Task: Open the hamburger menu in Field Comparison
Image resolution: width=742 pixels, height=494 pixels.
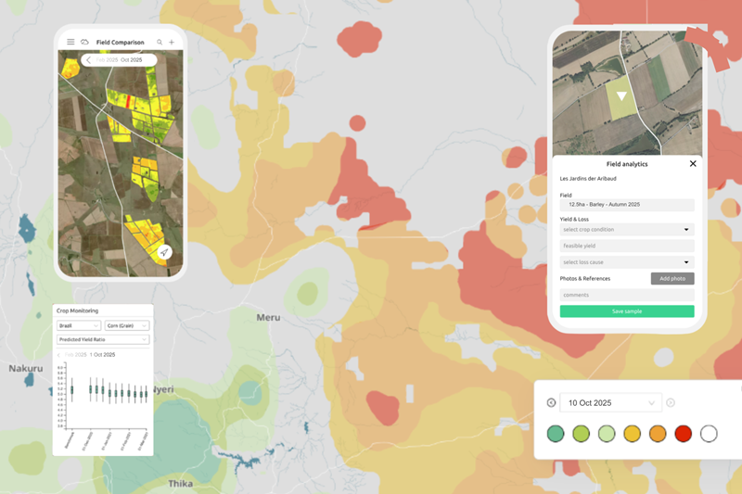Action: [x=70, y=42]
